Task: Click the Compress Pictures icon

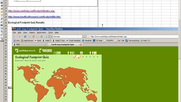Action: point(2,28)
